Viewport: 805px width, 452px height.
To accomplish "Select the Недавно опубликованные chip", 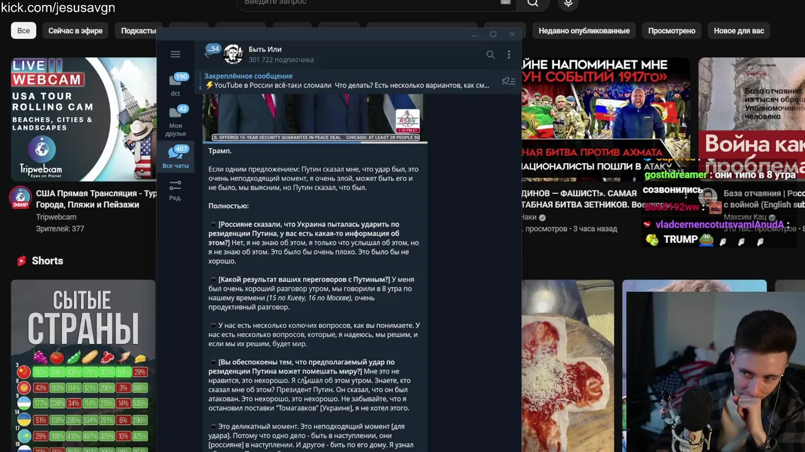I will 584,31.
